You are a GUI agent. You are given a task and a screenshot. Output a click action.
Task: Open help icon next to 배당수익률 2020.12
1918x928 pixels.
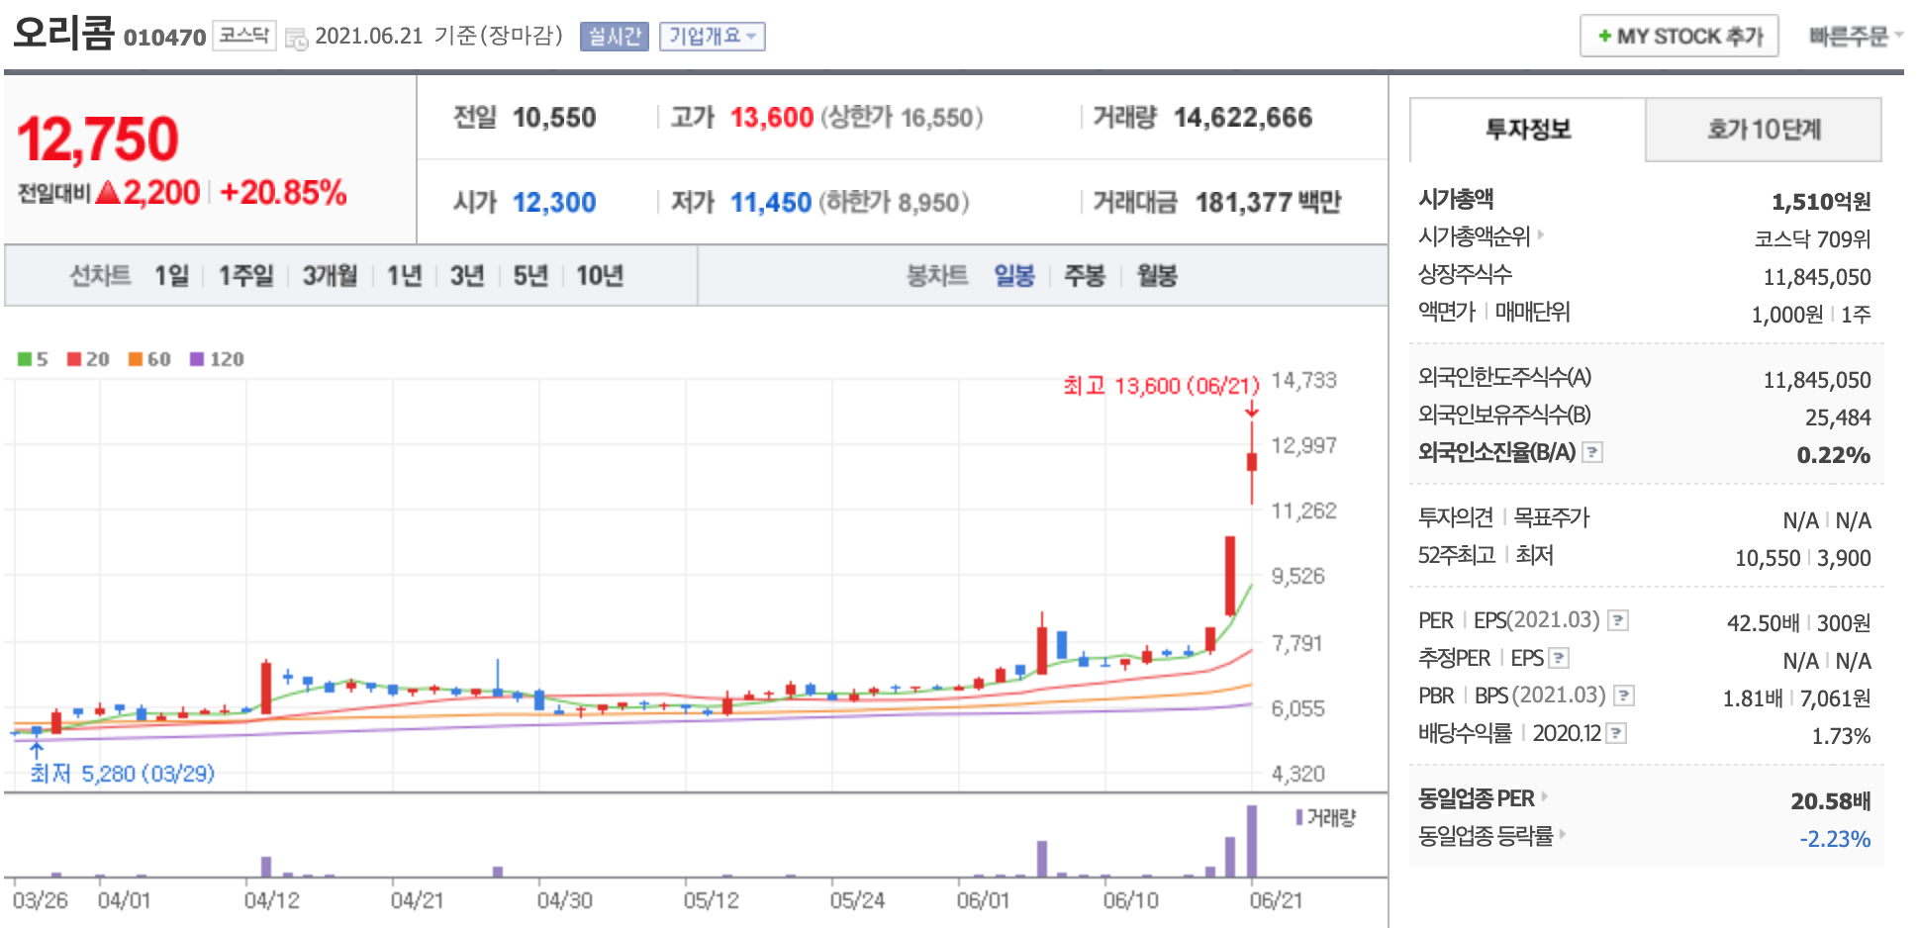click(1615, 733)
